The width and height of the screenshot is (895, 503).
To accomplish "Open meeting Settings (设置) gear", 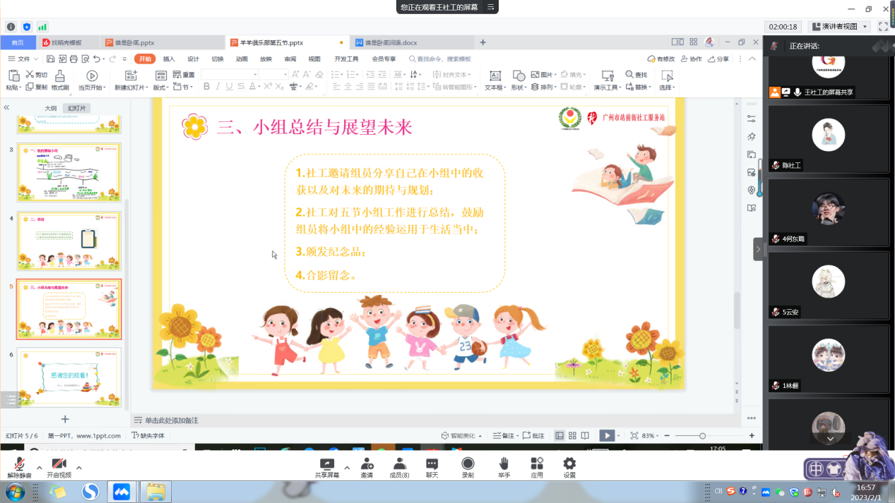I will pos(569,468).
